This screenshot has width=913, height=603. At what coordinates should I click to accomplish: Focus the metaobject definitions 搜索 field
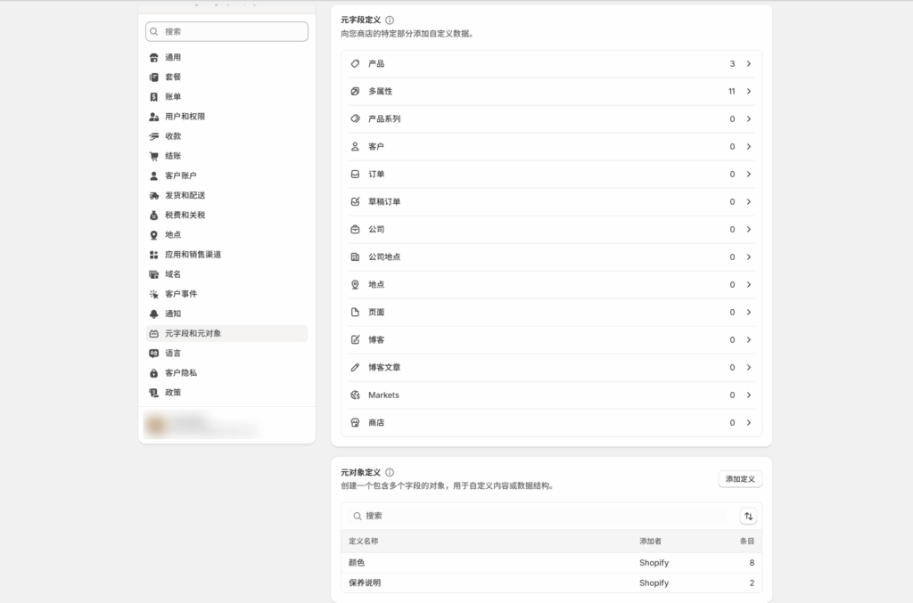[x=535, y=516]
